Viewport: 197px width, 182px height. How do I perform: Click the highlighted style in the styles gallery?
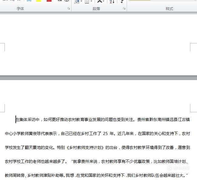(140, 0)
